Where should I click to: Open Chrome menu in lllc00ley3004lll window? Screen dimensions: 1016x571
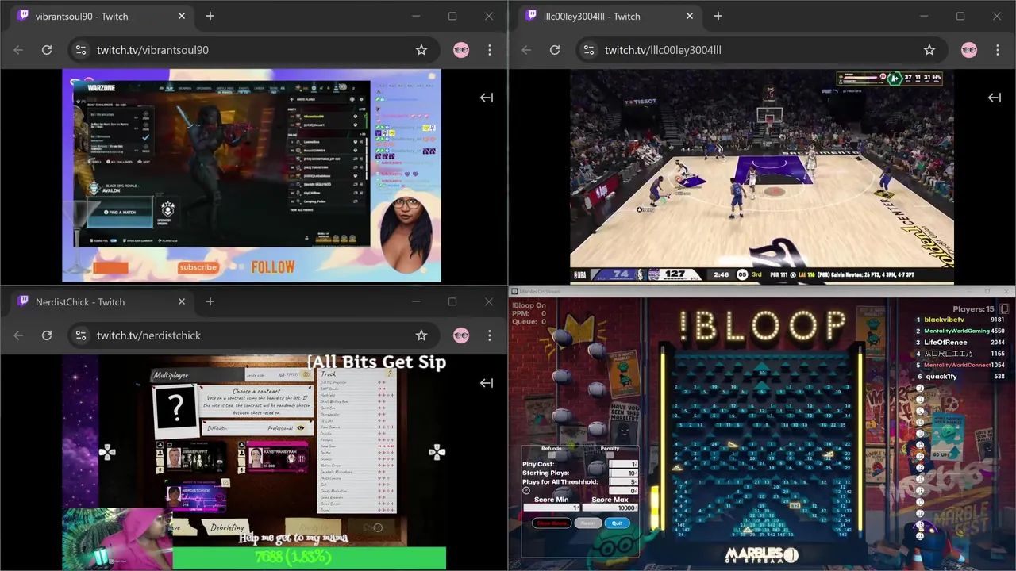(998, 50)
